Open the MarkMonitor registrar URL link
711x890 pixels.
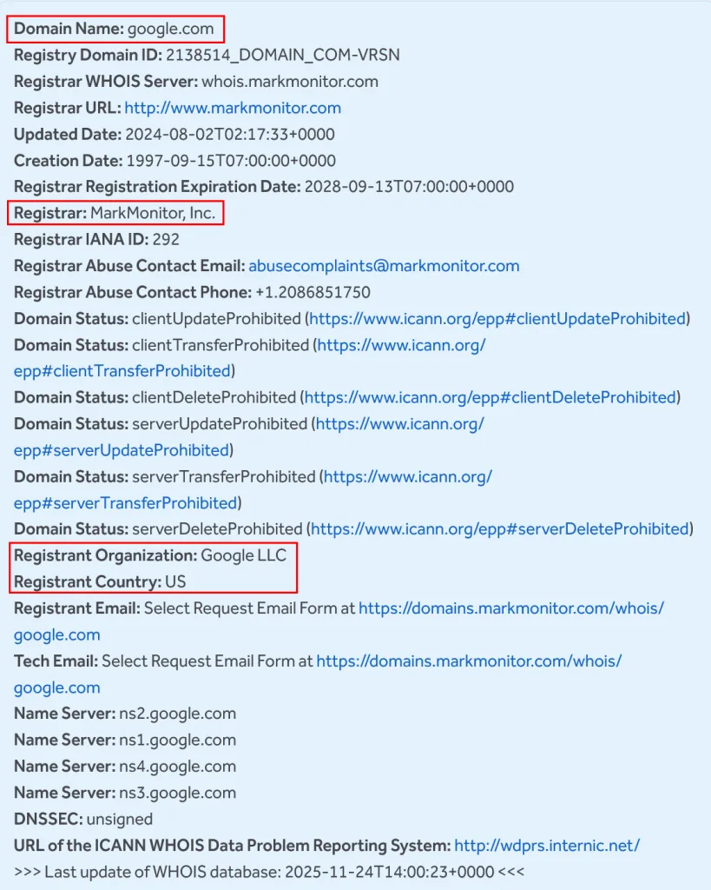coord(233,108)
